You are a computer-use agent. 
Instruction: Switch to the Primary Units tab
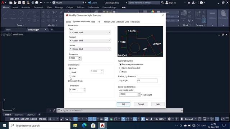[109, 22]
